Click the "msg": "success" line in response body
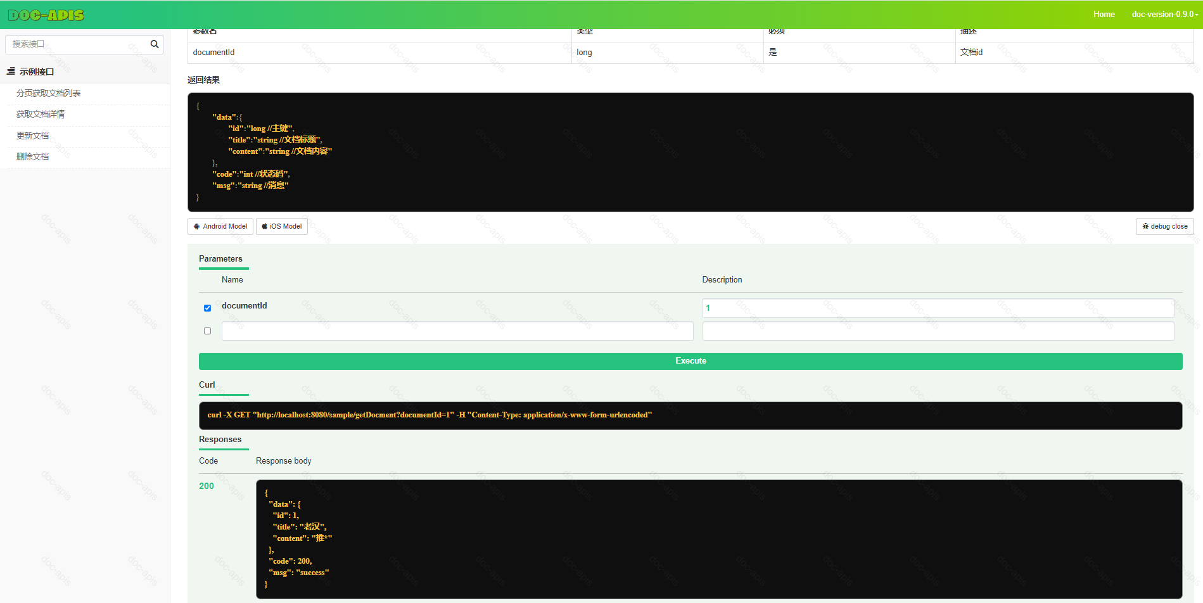The width and height of the screenshot is (1203, 603). point(299,573)
